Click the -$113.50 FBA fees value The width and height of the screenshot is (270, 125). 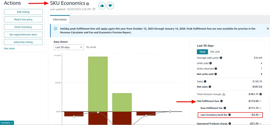[253, 101]
